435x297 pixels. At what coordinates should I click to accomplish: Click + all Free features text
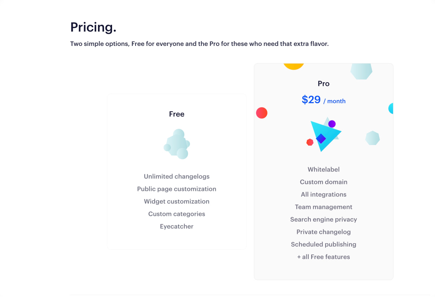pyautogui.click(x=323, y=257)
